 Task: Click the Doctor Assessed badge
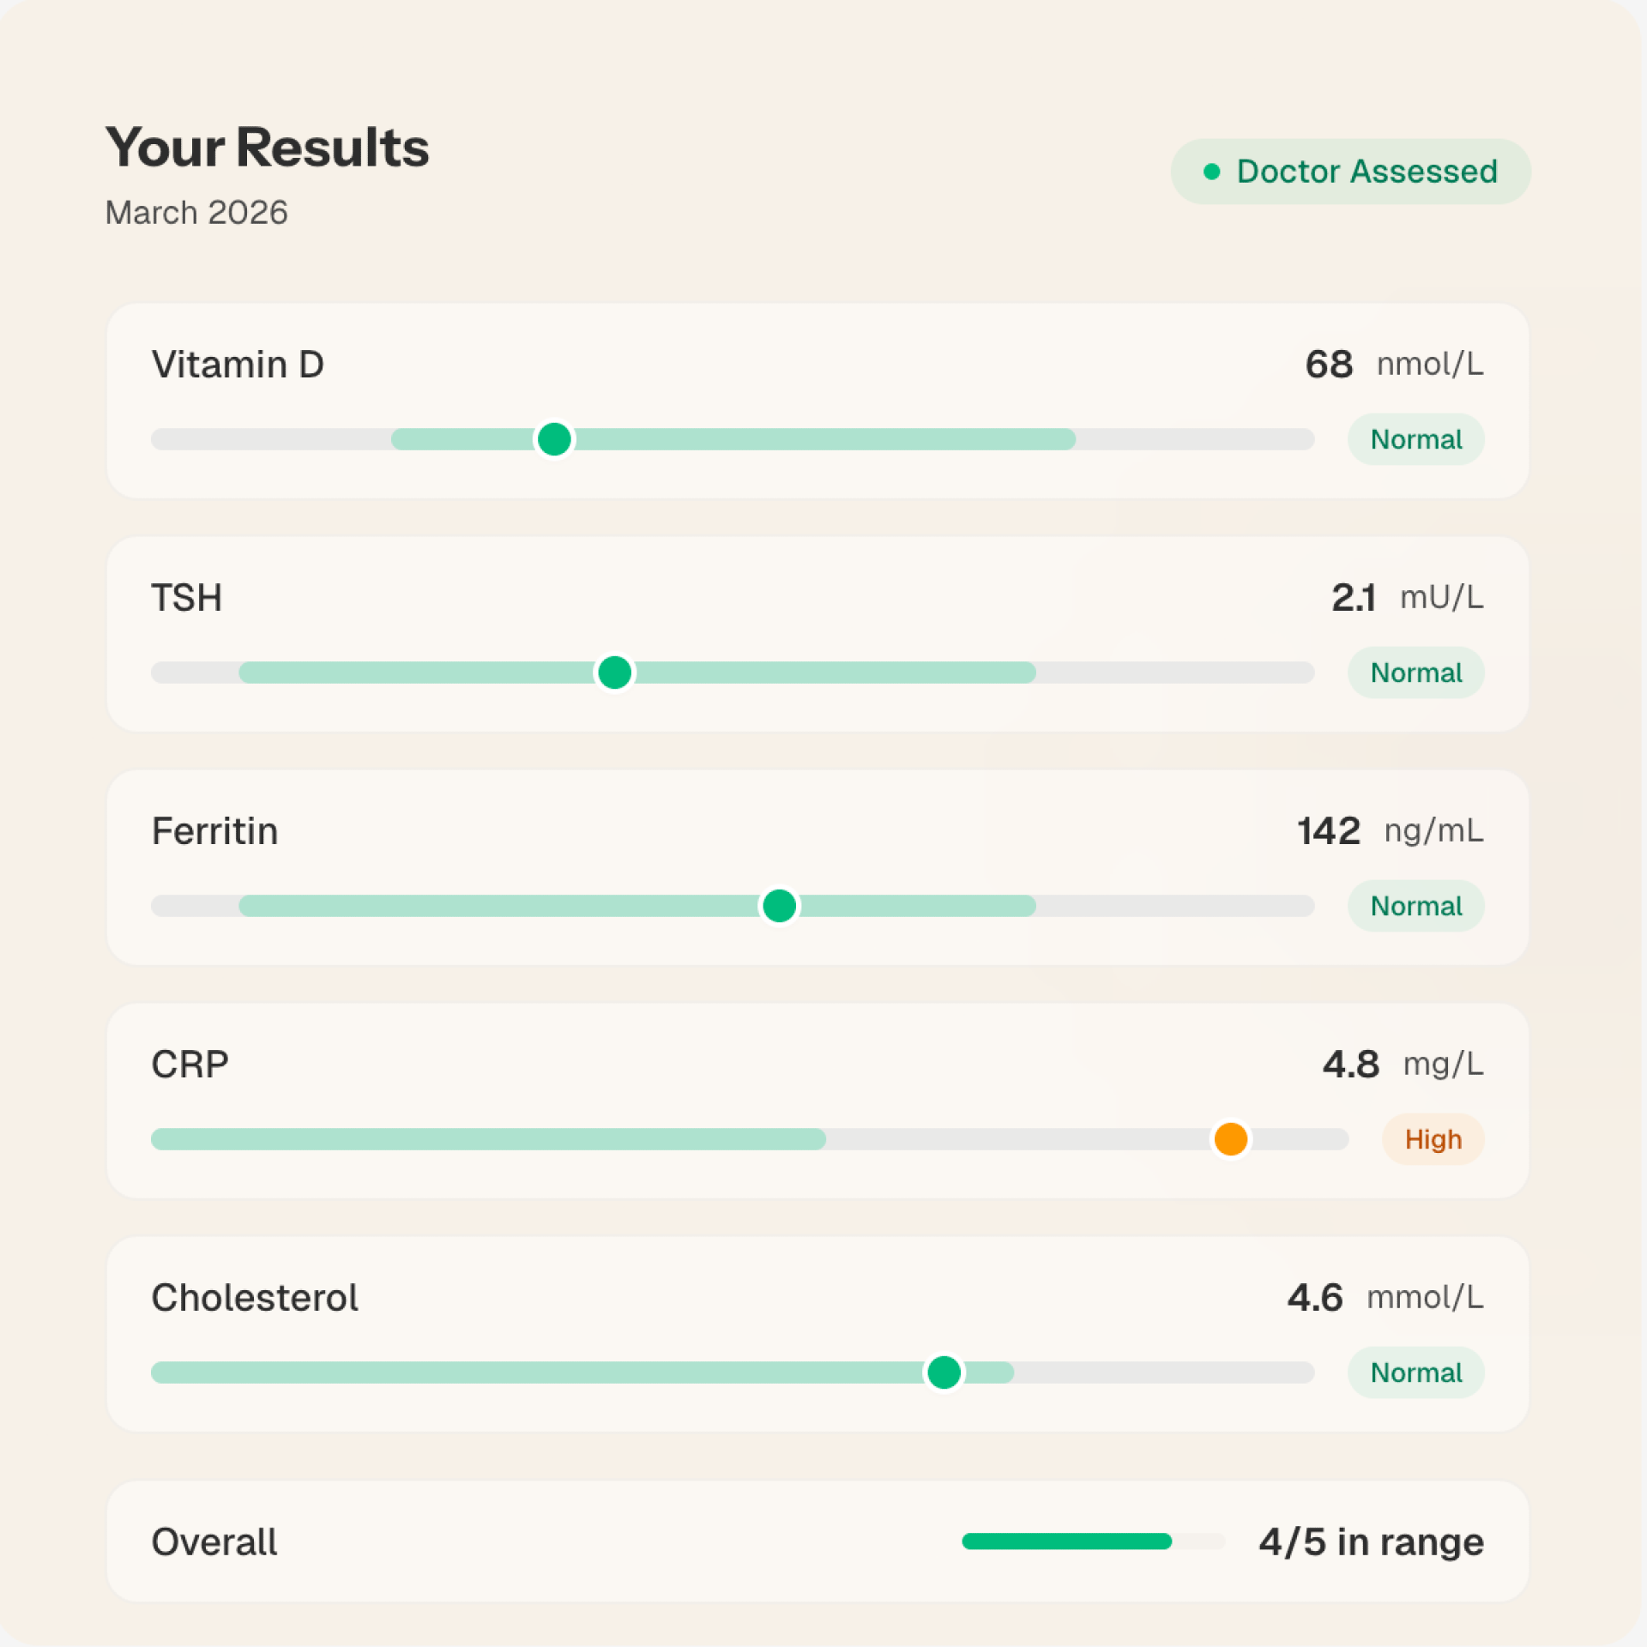click(x=1349, y=171)
